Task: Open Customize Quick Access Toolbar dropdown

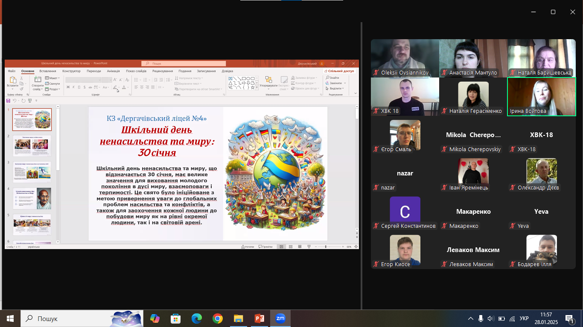Action: 36,100
